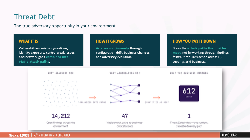Screen dimensions: 250x140
Task: Click the 'What Scanners See' label
Action: (61, 73)
